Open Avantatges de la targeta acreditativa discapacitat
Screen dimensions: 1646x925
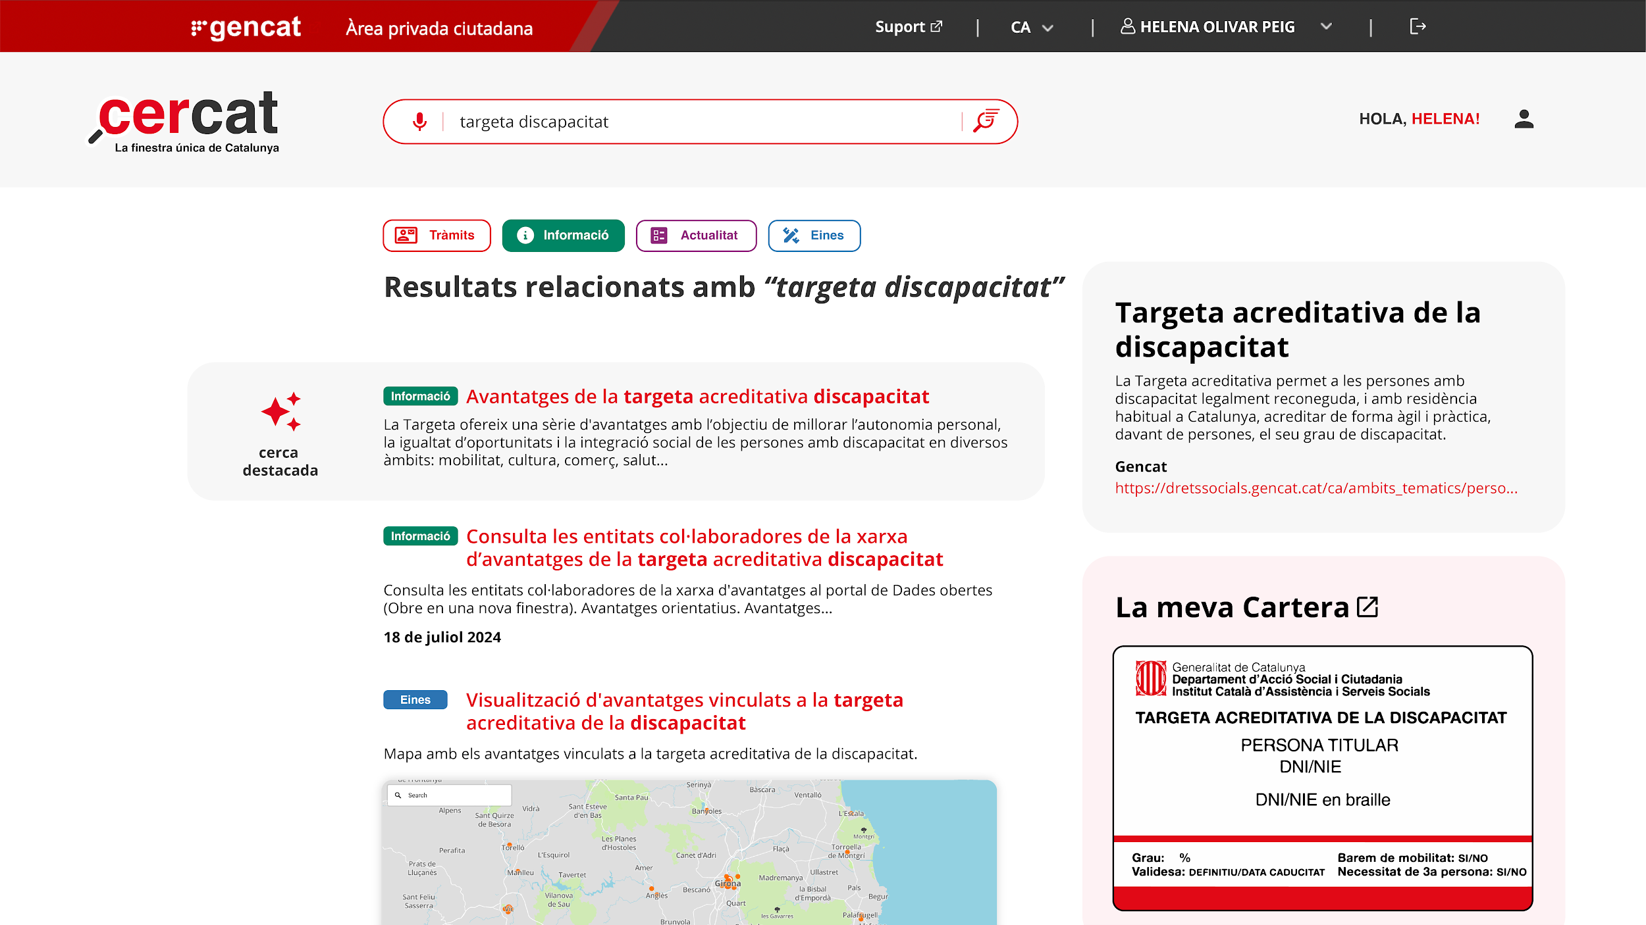(x=697, y=397)
